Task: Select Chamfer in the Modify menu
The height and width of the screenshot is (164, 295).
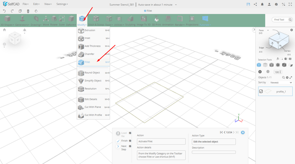Action: [x=89, y=54]
